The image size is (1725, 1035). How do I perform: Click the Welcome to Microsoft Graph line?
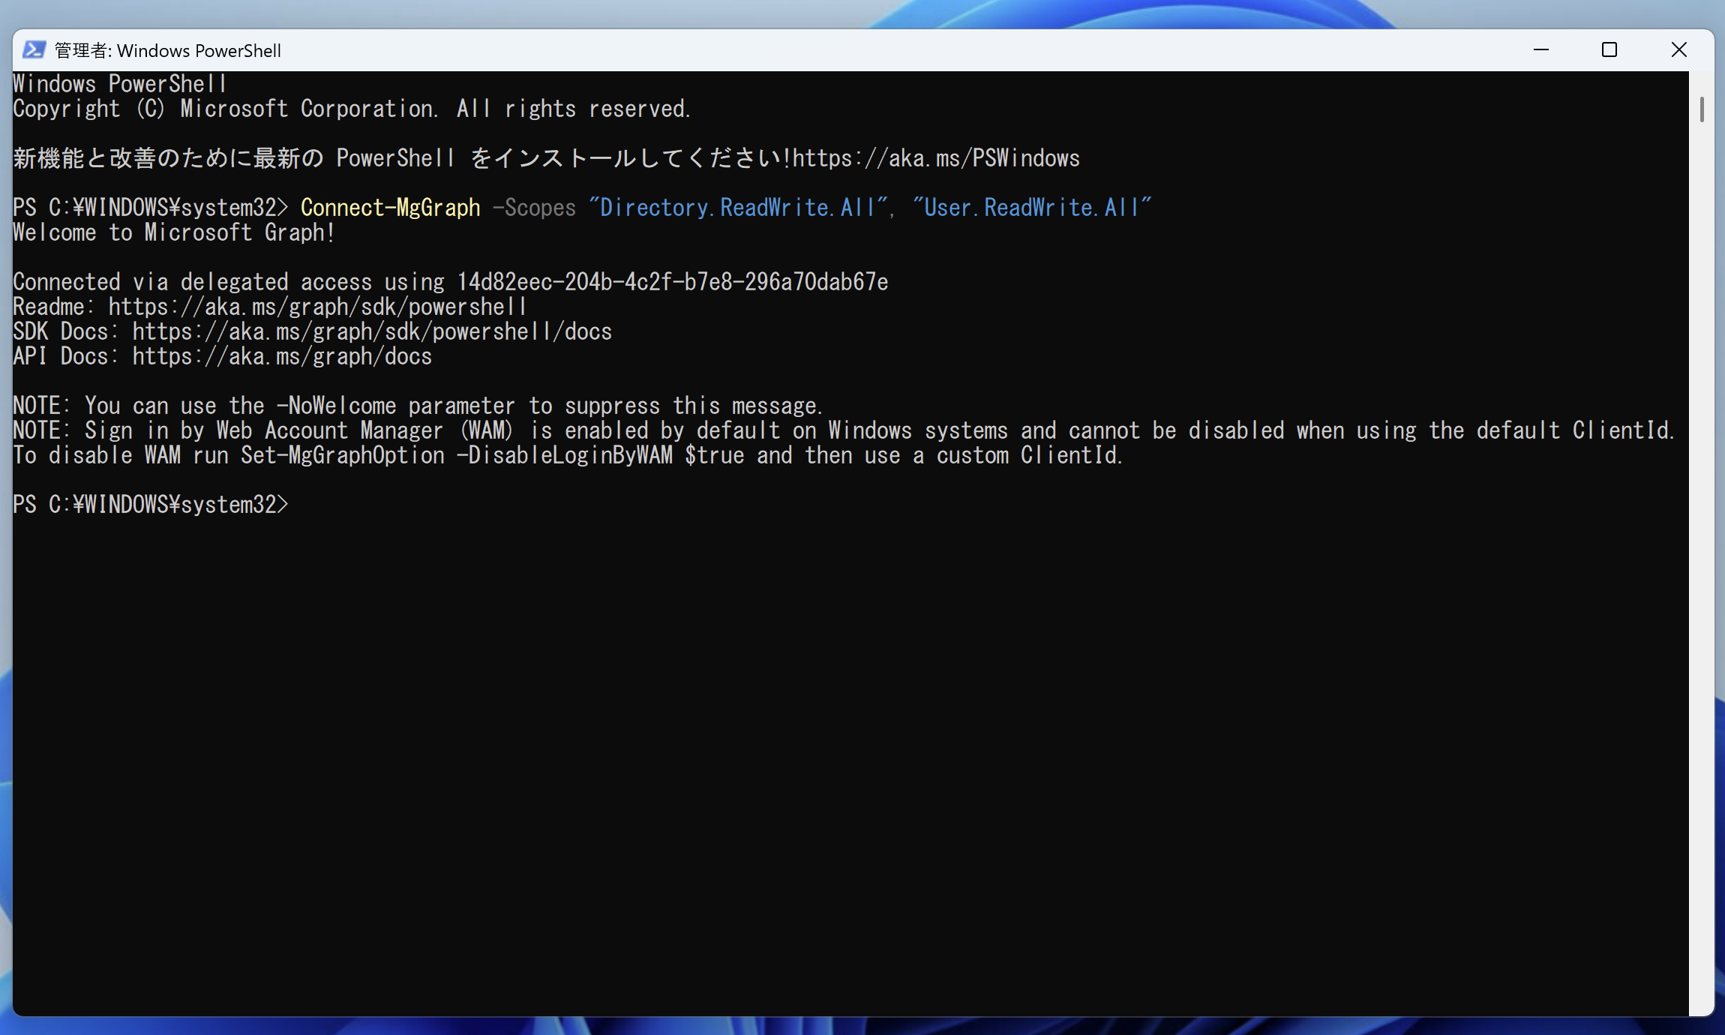[x=174, y=232]
